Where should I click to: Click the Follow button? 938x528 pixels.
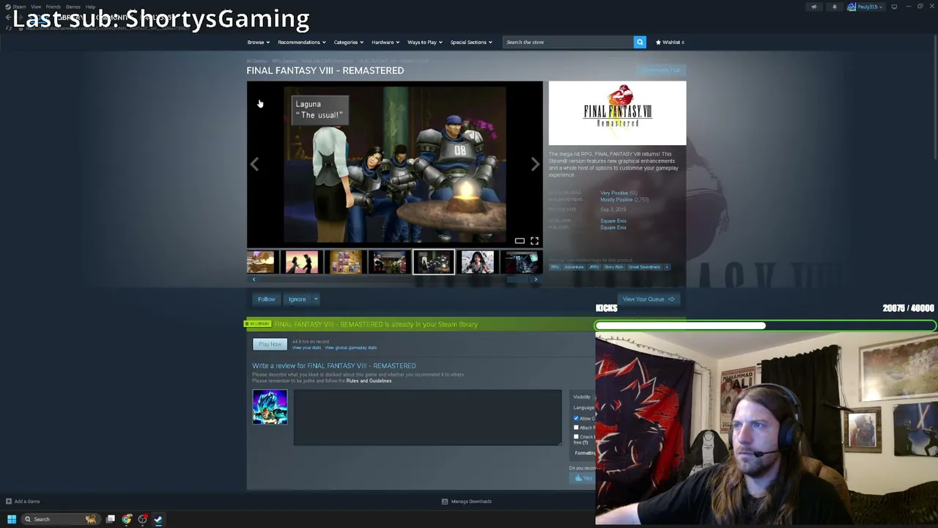(x=266, y=299)
